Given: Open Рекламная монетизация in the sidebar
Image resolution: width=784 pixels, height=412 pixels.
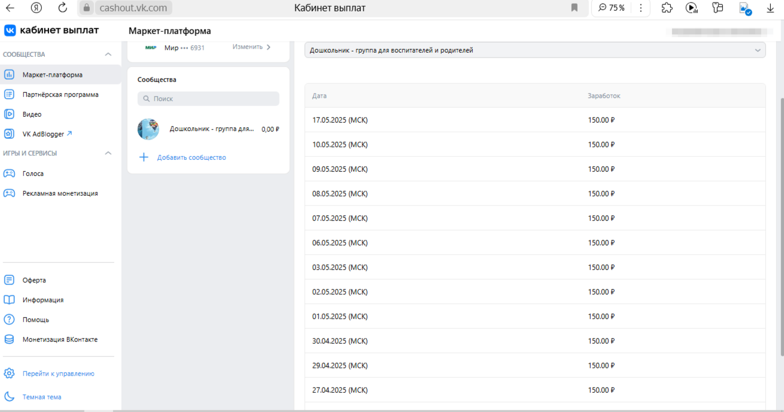Looking at the screenshot, I should (x=60, y=193).
